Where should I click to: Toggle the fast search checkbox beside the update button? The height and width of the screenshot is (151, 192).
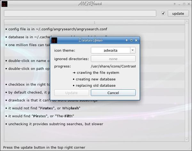pyautogui.click(x=163, y=13)
